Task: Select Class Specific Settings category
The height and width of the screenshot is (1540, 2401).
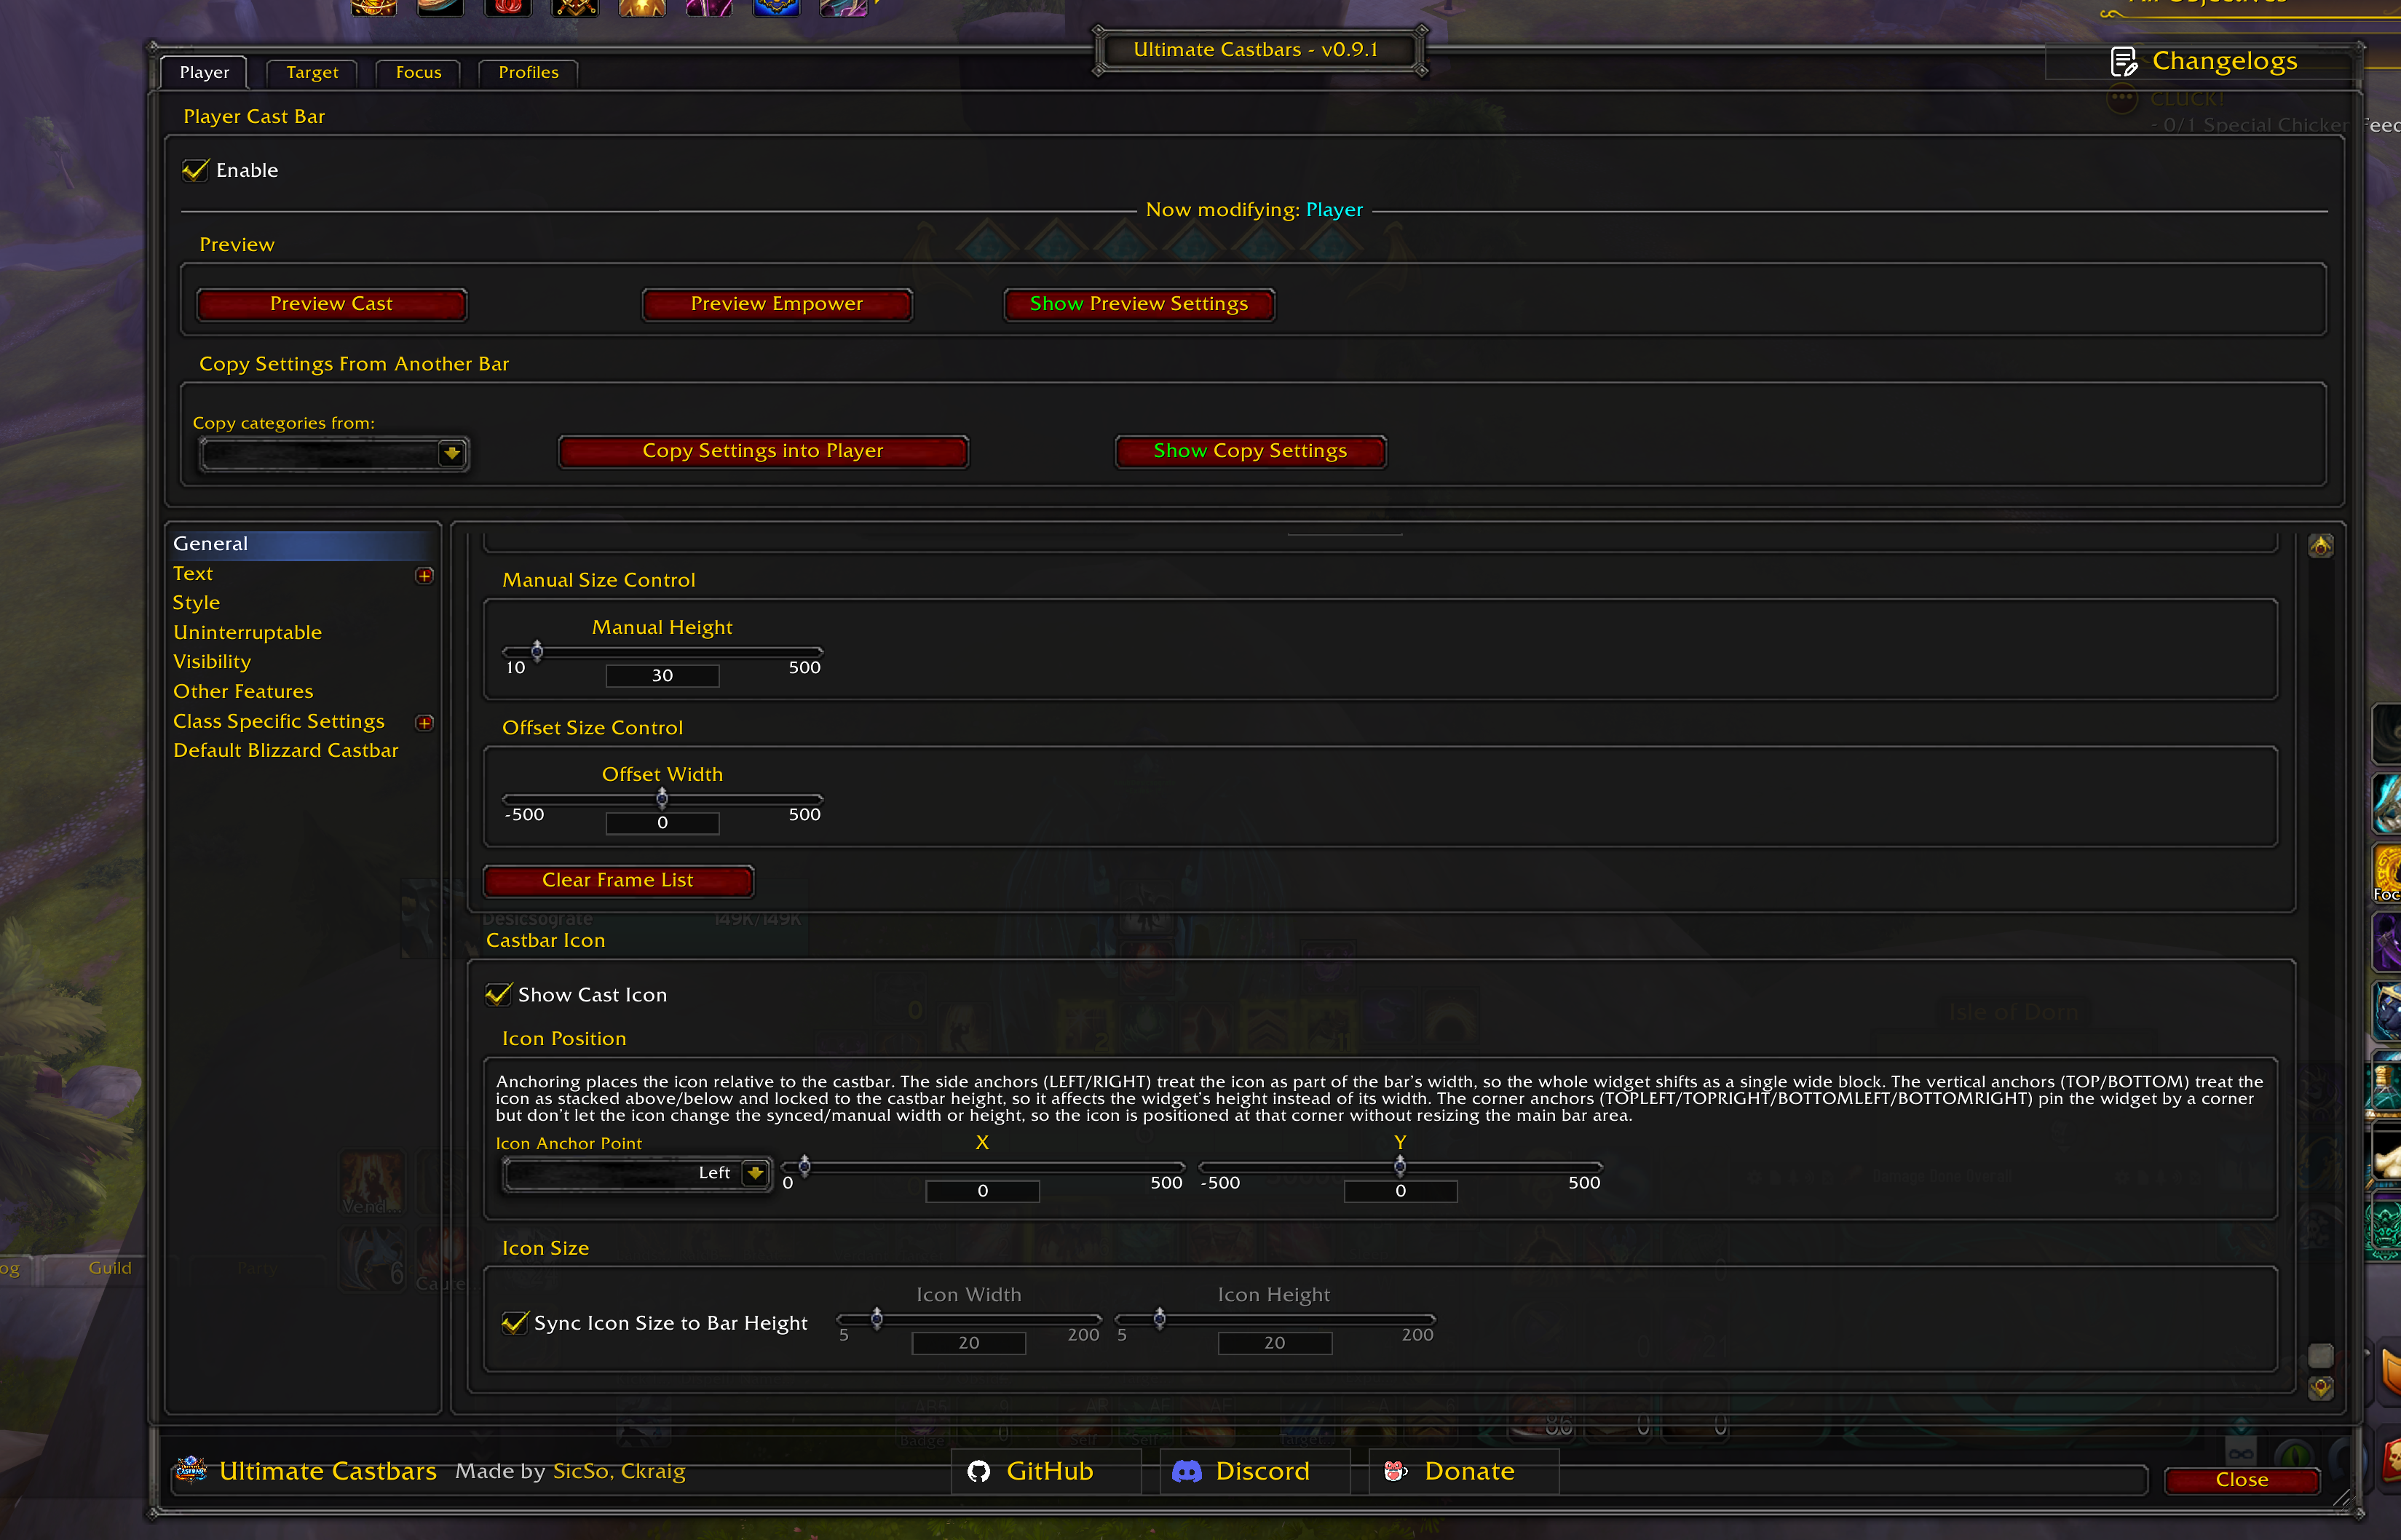Action: tap(278, 721)
